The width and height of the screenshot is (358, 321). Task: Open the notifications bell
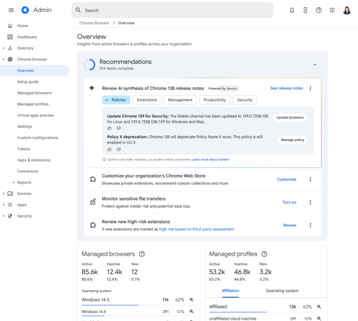pyautogui.click(x=292, y=10)
